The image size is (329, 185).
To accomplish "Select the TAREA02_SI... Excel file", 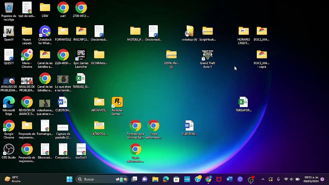I will click(x=81, y=81).
